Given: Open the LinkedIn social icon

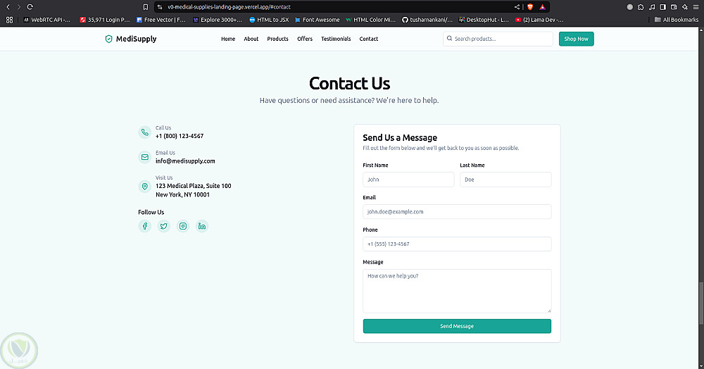Looking at the screenshot, I should pos(202,226).
